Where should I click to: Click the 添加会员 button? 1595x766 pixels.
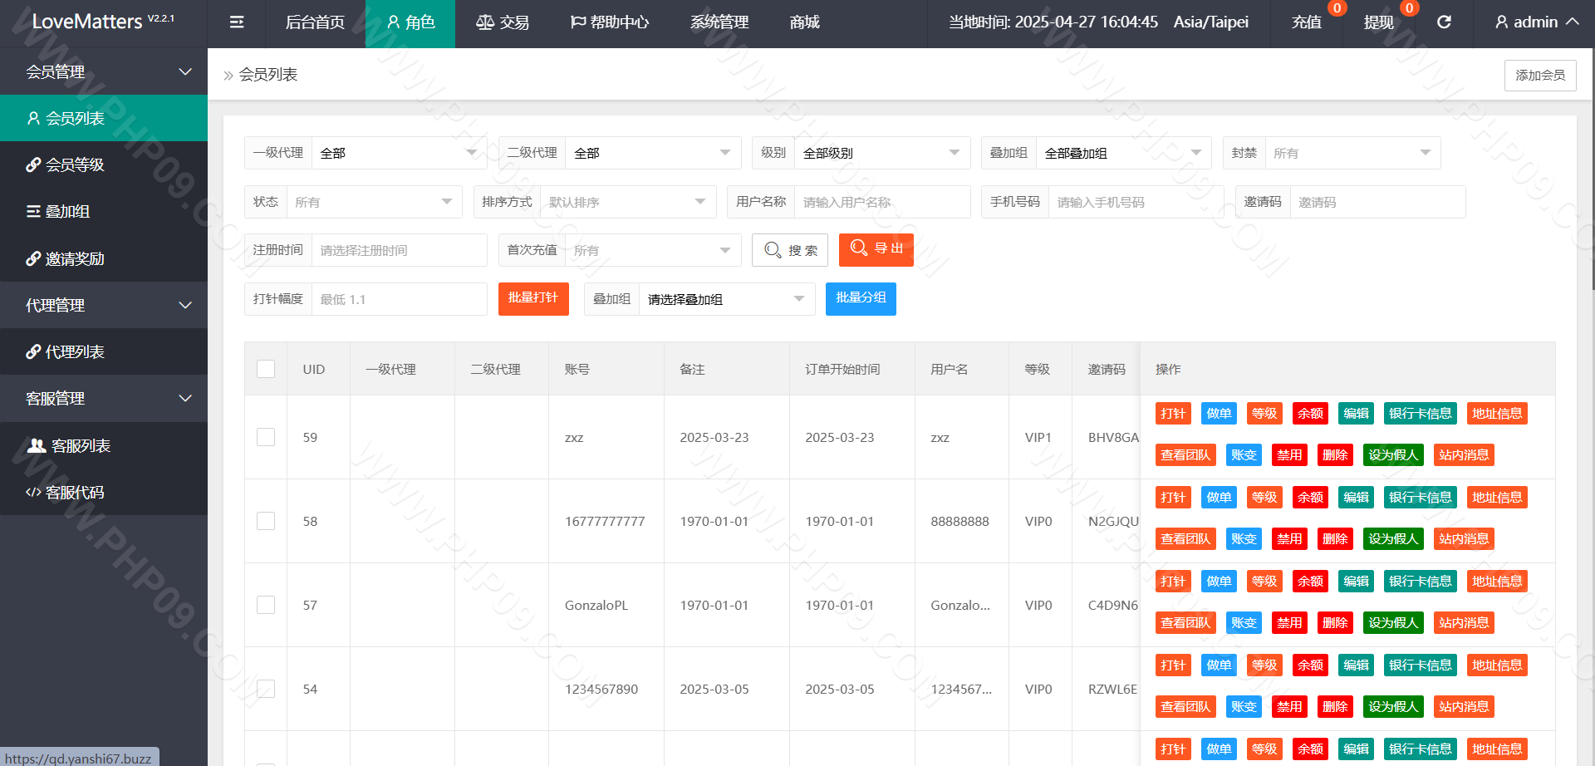coord(1539,76)
